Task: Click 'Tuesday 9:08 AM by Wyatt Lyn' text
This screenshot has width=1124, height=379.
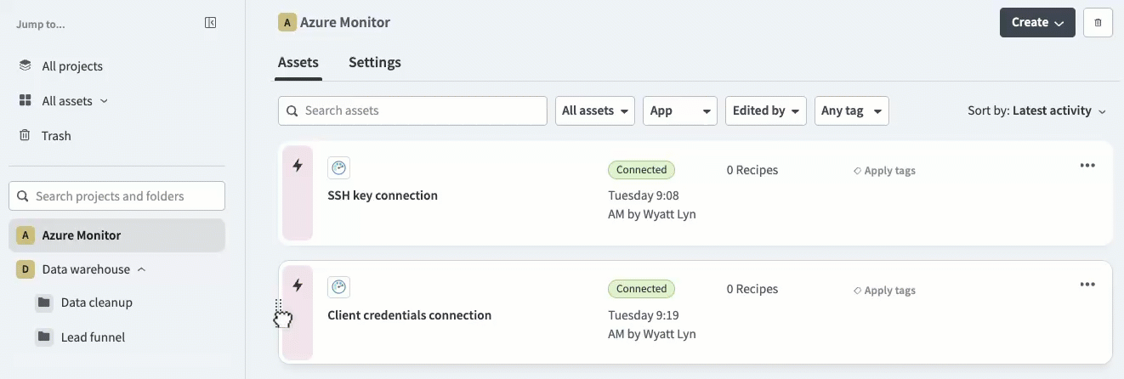Action: (652, 205)
